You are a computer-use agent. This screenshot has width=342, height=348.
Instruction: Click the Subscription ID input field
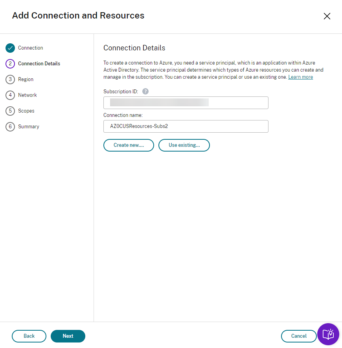(x=186, y=103)
